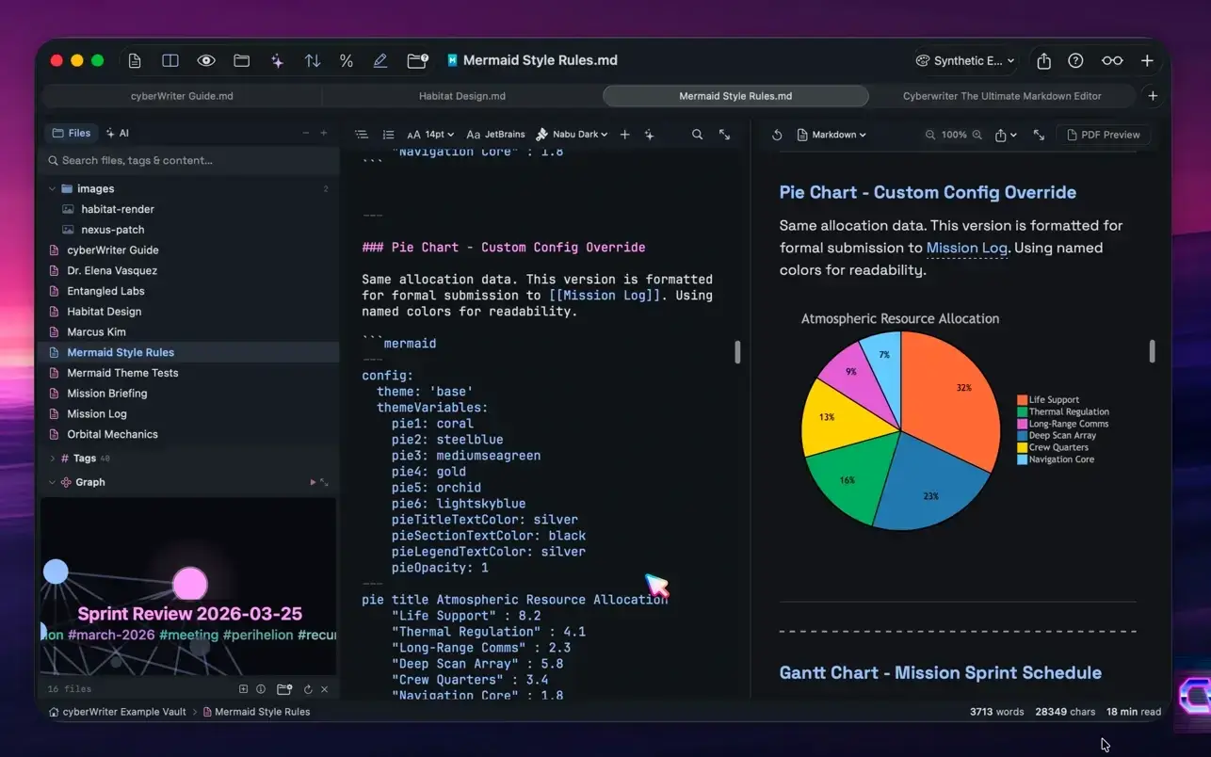Viewport: 1211px width, 757px height.
Task: Click the pencil edit icon
Action: coord(380,60)
